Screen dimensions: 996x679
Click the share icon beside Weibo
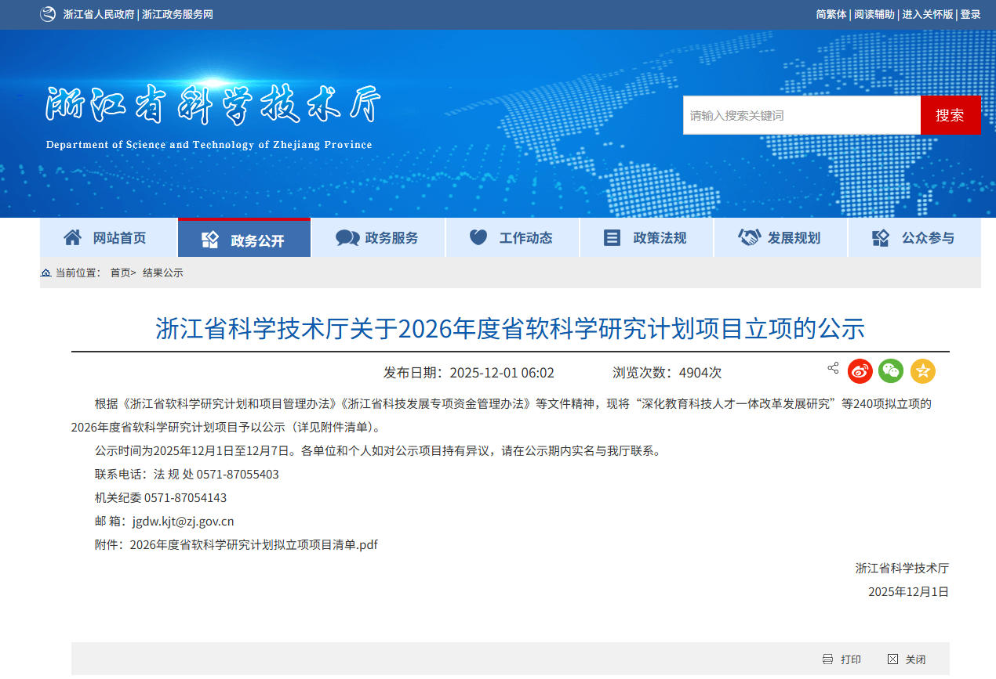833,368
